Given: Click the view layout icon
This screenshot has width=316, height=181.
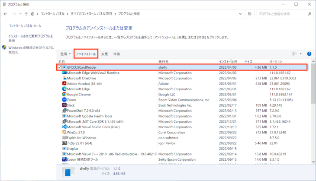Looking at the screenshot, I should (295, 54).
